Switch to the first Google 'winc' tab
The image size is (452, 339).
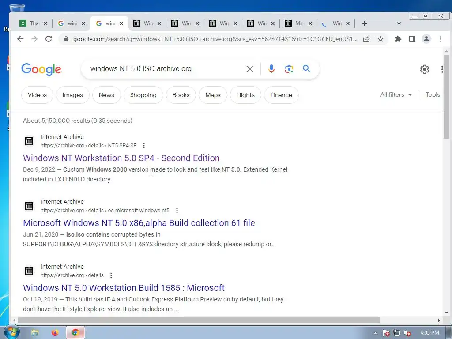pyautogui.click(x=68, y=23)
